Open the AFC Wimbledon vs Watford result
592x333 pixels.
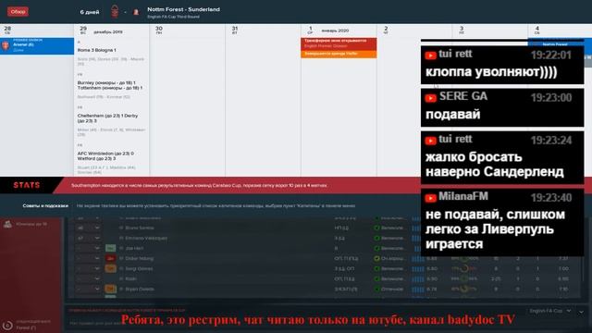(x=105, y=156)
